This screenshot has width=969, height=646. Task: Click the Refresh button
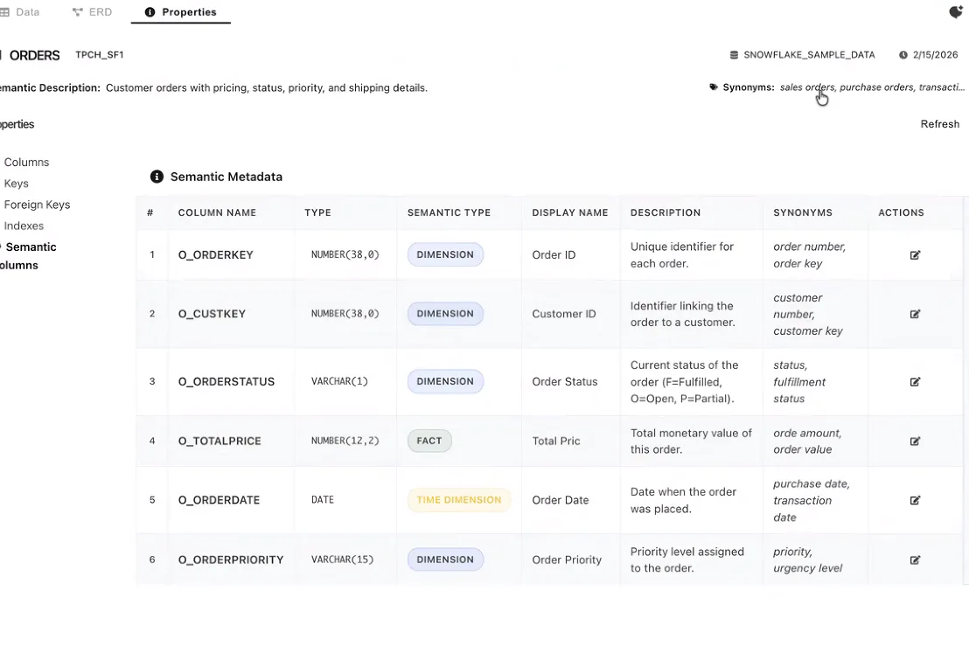940,124
